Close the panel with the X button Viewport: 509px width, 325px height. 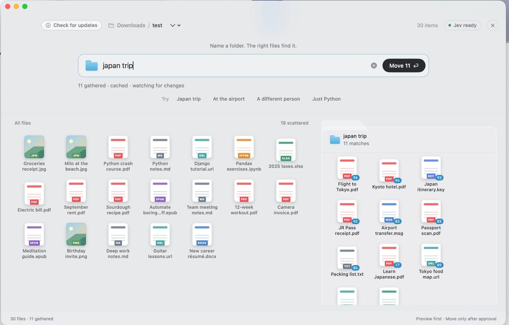pyautogui.click(x=492, y=25)
